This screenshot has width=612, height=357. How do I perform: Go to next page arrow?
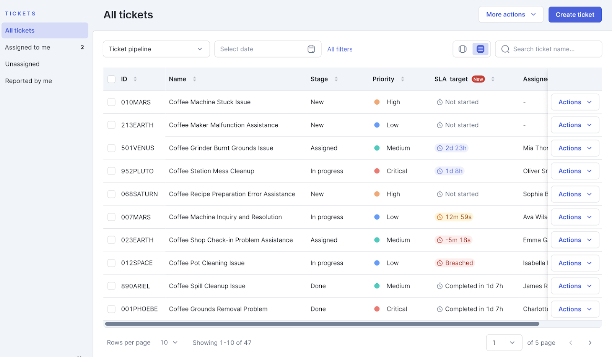pyautogui.click(x=590, y=343)
